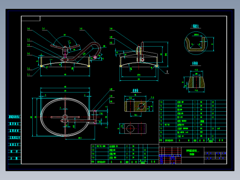Select the circular enlarged detail with U-shaped section
This screenshot has width=240, height=180.
(x=196, y=43)
